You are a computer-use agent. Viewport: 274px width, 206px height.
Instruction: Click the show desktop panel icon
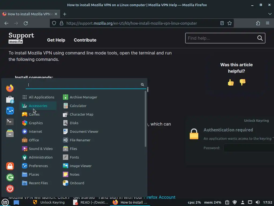coord(16,203)
